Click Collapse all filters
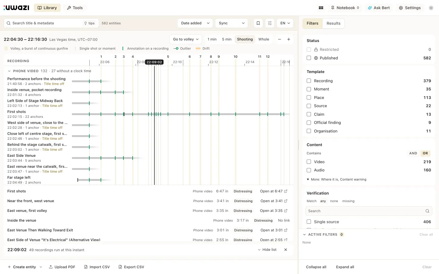The width and height of the screenshot is (439, 274). click(316, 267)
